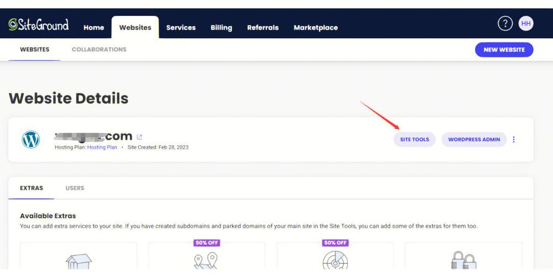Select the map pins icon extra card
Screen dimensions: 553x276
207,256
